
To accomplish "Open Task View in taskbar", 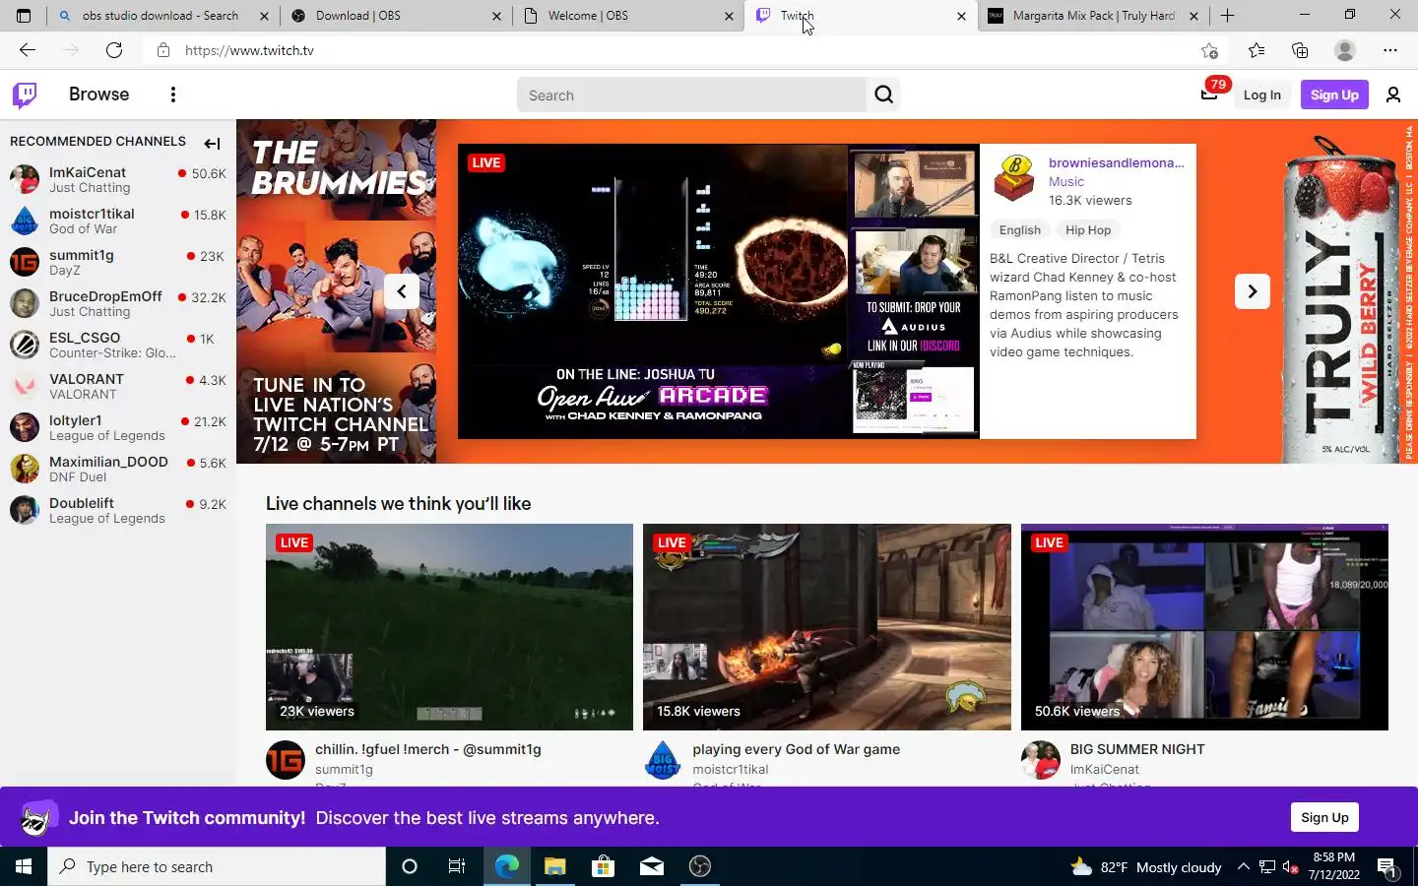I will point(457,866).
